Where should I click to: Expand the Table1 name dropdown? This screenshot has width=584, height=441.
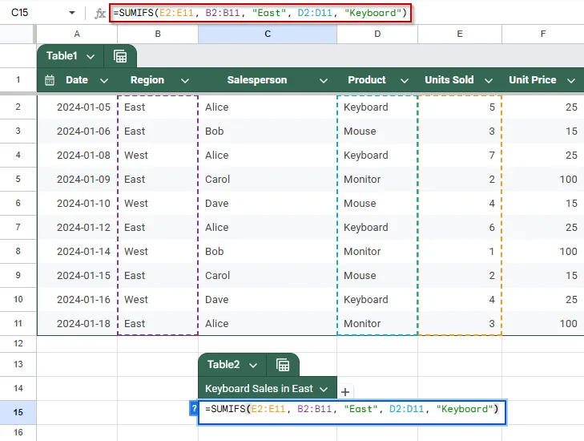click(91, 57)
